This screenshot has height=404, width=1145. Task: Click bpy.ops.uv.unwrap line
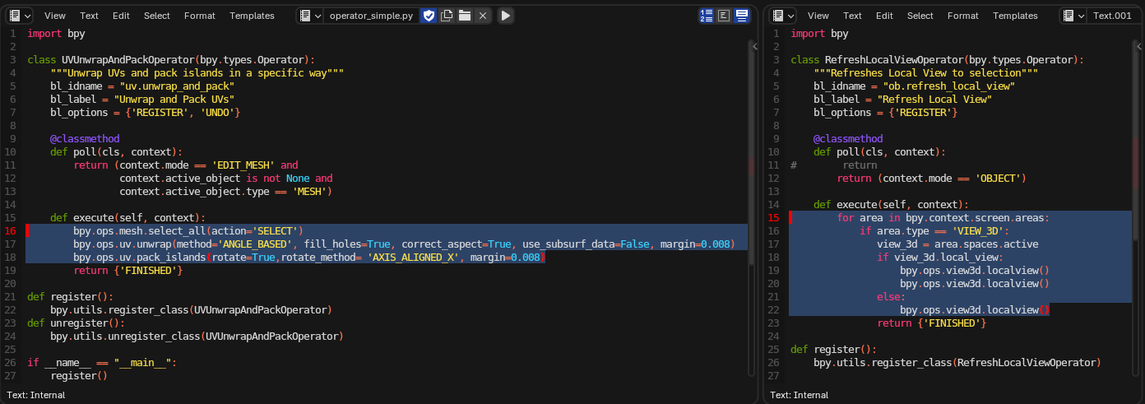click(x=403, y=244)
